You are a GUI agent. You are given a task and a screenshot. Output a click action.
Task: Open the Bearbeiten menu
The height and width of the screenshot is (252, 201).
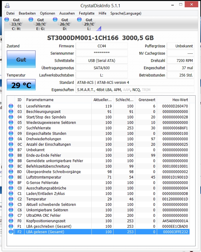27,13
